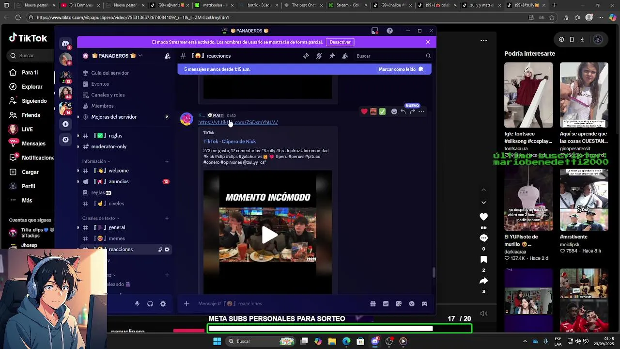Go to the next TikTok video arrow

483,203
